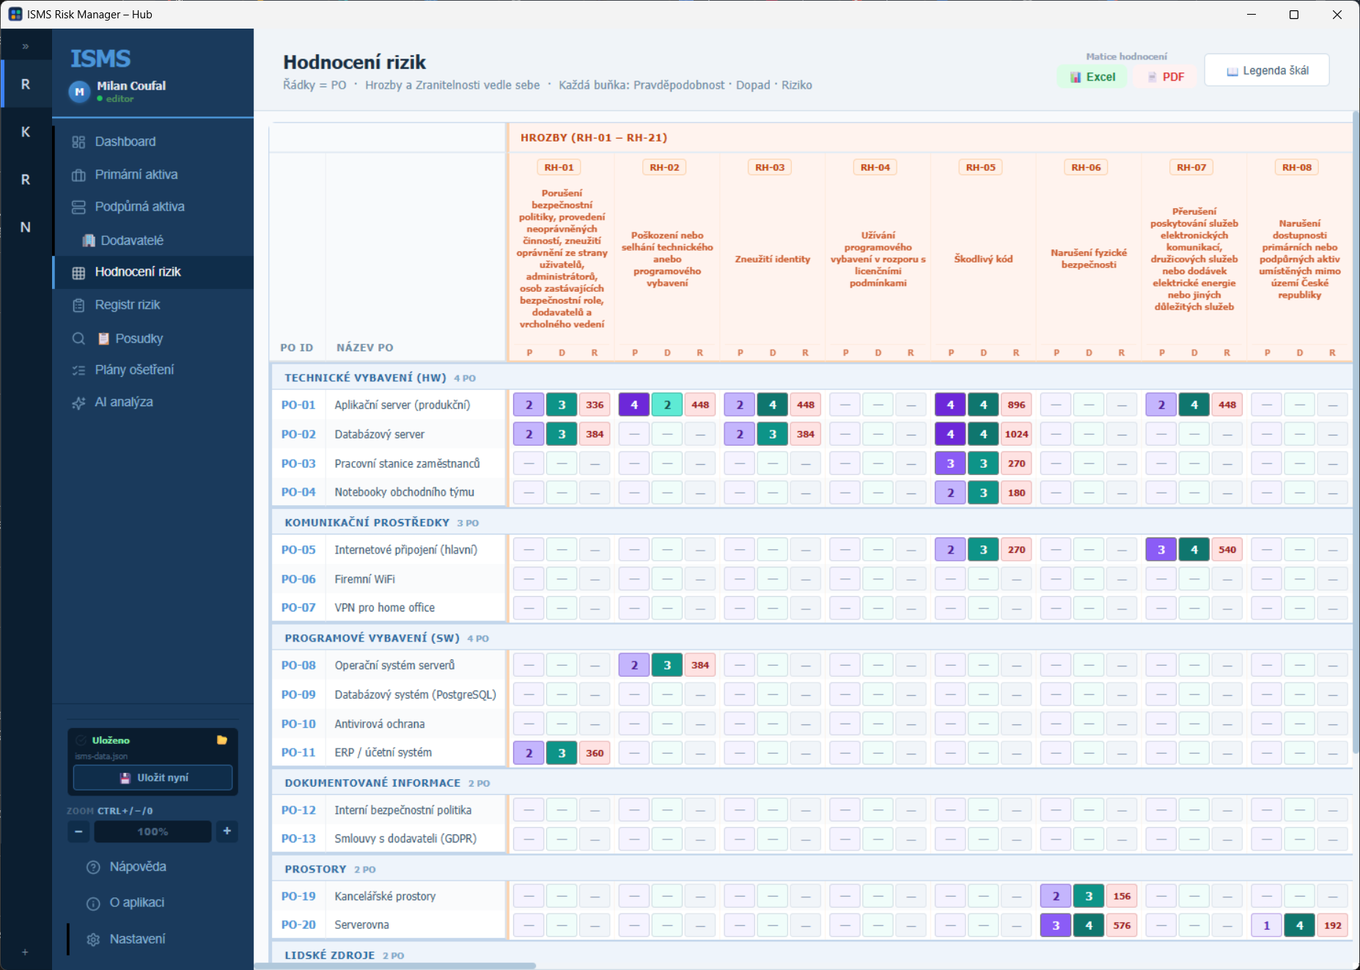Export the matrix to Excel

pos(1092,77)
